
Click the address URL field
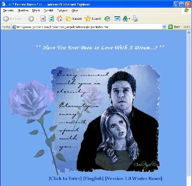[89, 27]
